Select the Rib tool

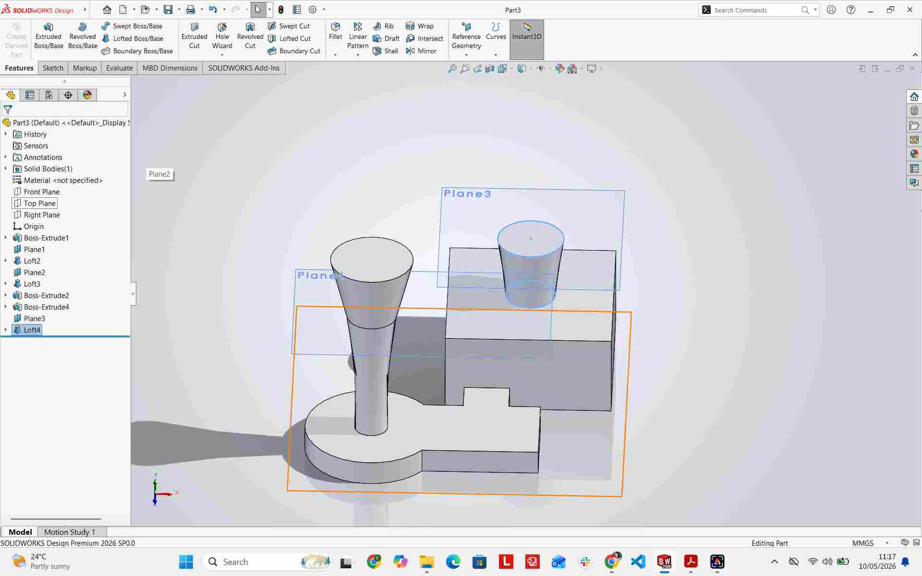point(384,26)
